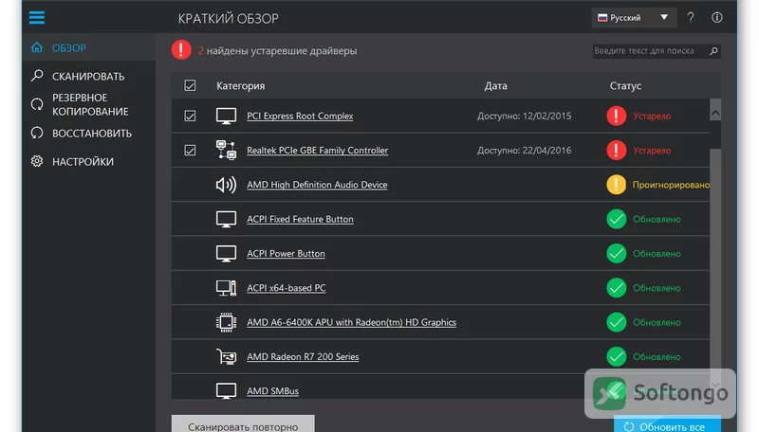Click the monitor icon of PCI Express Root Complex
The height and width of the screenshot is (432, 759).
[x=226, y=116]
